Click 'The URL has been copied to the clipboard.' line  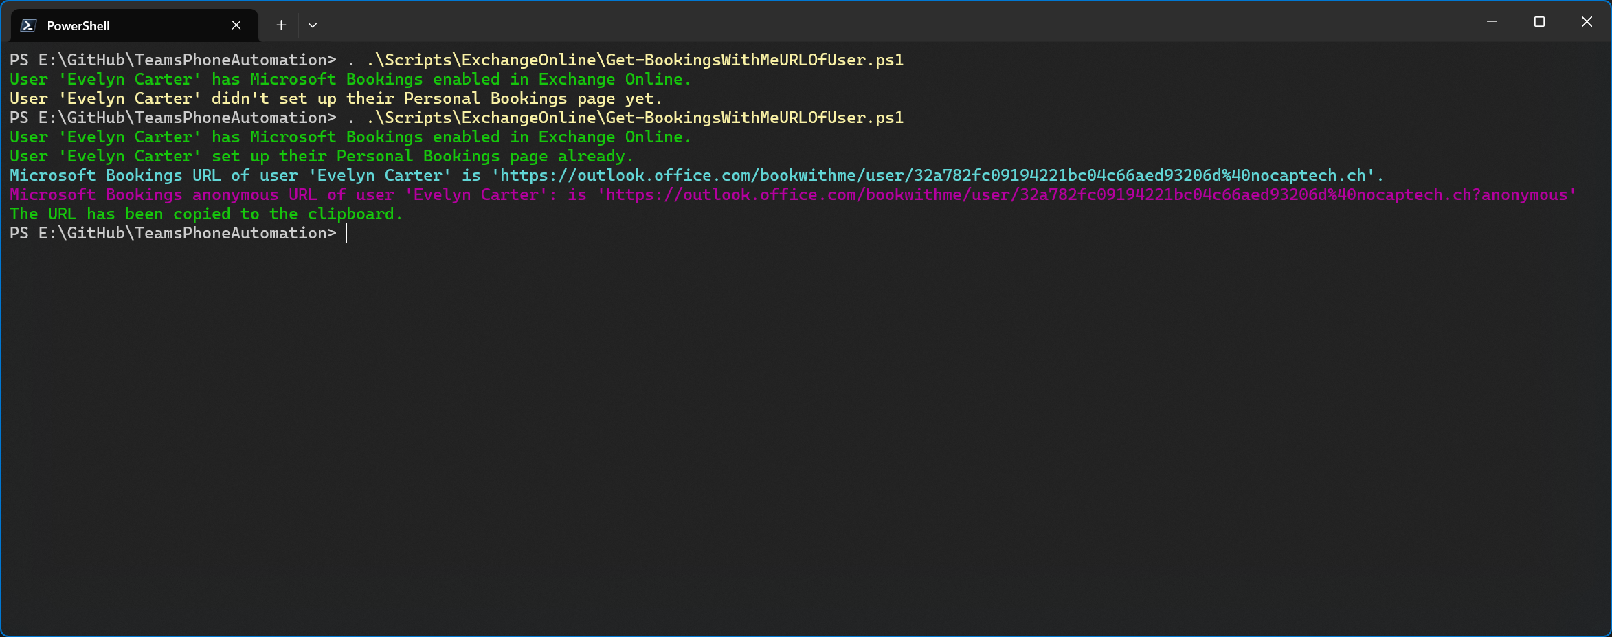click(206, 214)
